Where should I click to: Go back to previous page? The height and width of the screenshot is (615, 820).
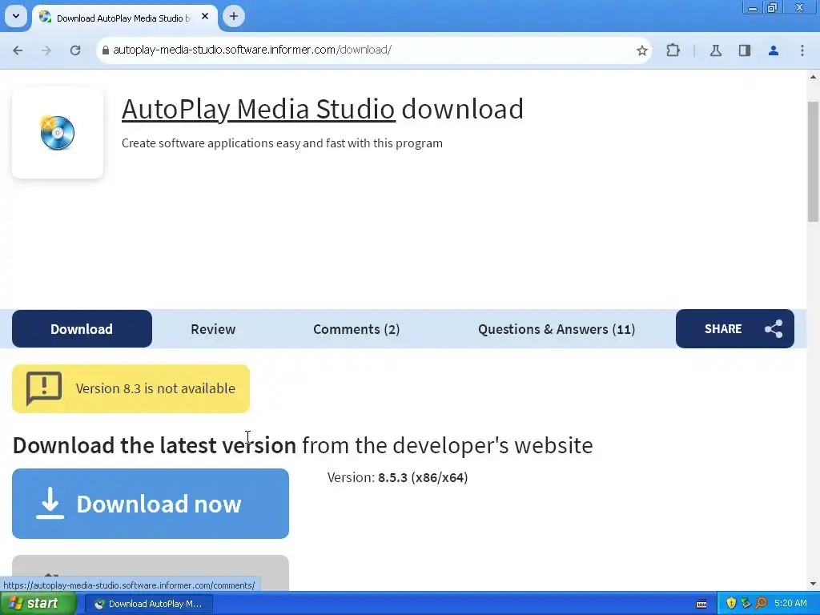18,50
